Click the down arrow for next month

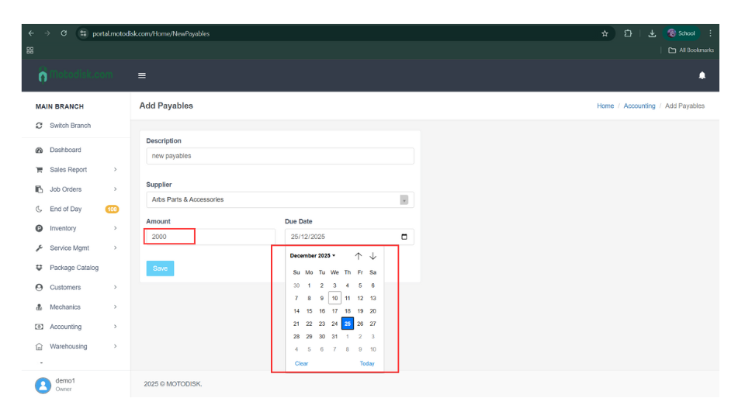[372, 256]
